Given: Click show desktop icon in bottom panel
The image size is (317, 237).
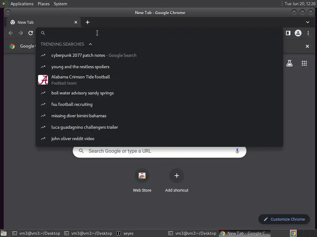Looking at the screenshot, I should pyautogui.click(x=3, y=233).
